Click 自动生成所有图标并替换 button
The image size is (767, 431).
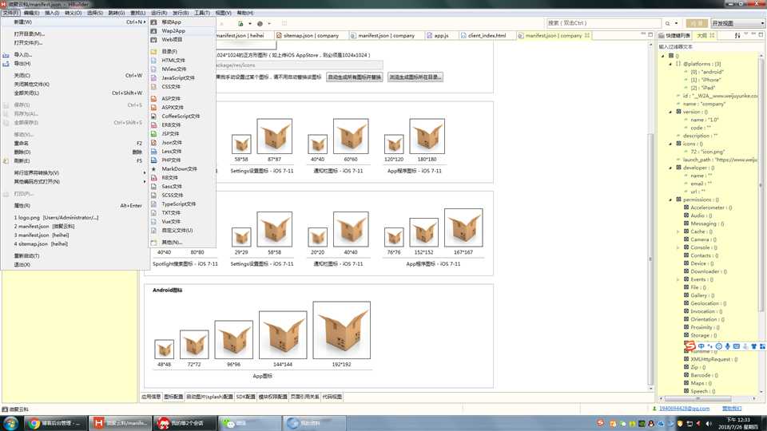pyautogui.click(x=355, y=77)
